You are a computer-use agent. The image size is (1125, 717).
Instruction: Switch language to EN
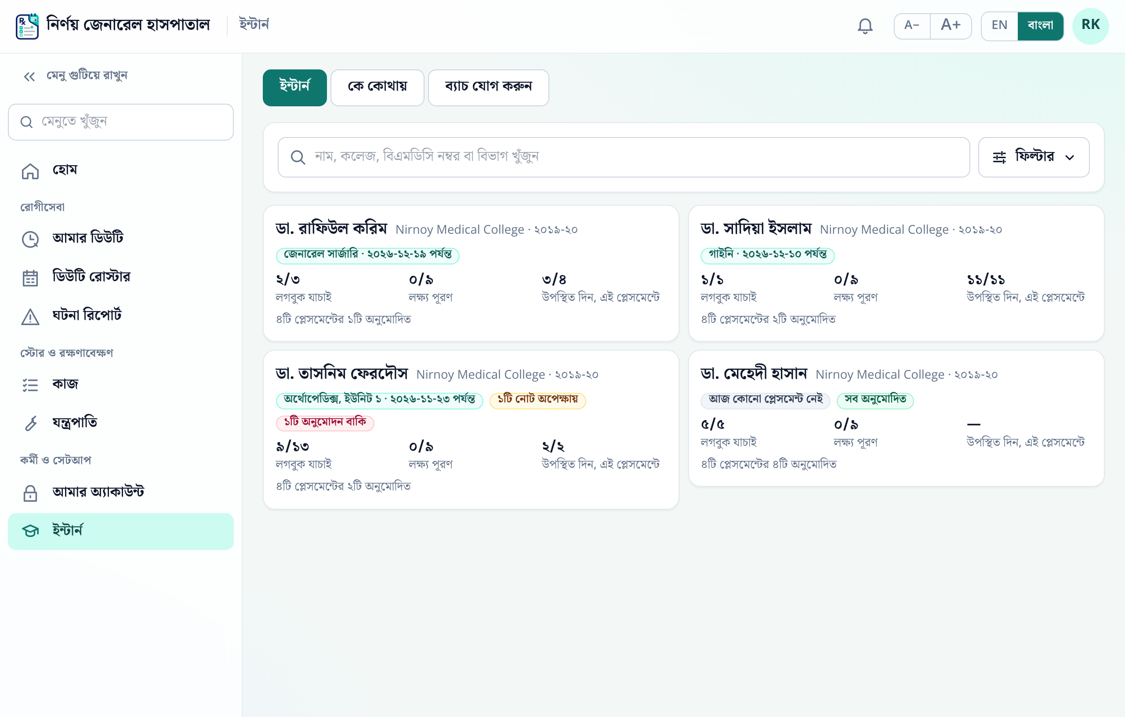click(x=999, y=25)
